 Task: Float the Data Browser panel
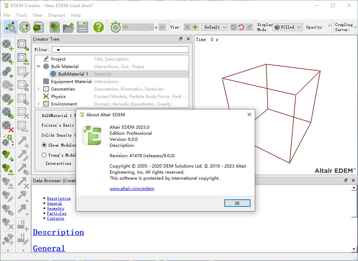pyautogui.click(x=346, y=180)
